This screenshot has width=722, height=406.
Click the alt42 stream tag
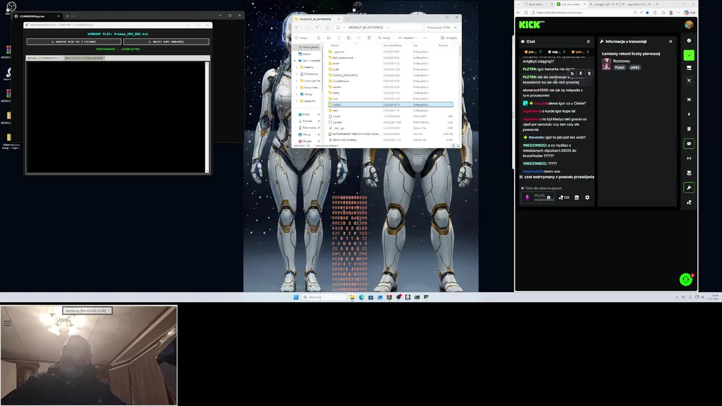(635, 67)
